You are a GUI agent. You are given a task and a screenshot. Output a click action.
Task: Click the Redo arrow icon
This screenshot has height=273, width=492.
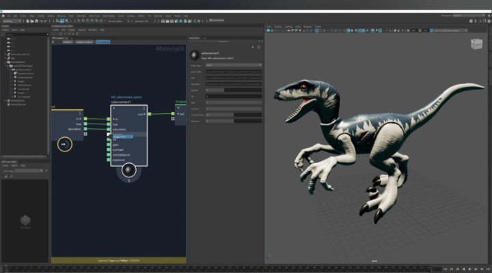[45, 21]
